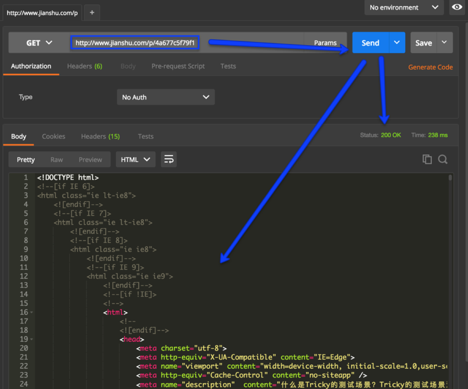Click the new tab plus icon
Image resolution: width=468 pixels, height=389 pixels.
pos(92,13)
